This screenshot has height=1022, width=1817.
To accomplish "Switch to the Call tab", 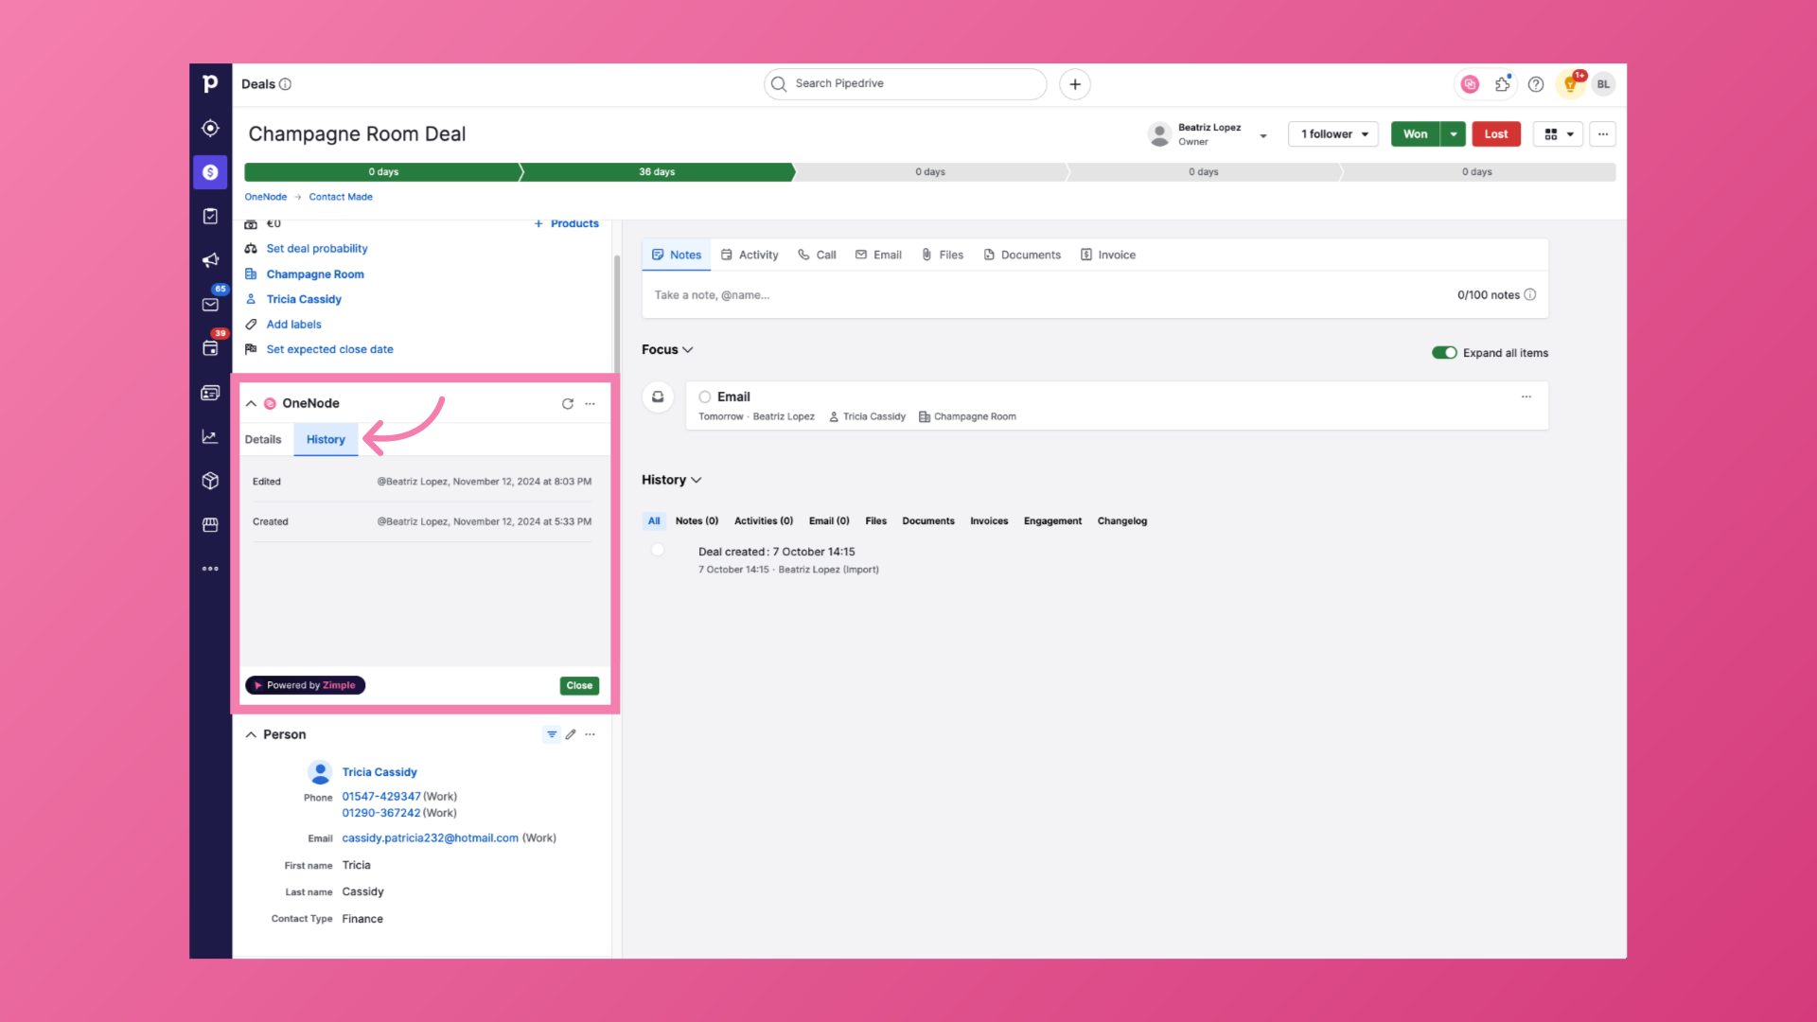I will tap(817, 255).
